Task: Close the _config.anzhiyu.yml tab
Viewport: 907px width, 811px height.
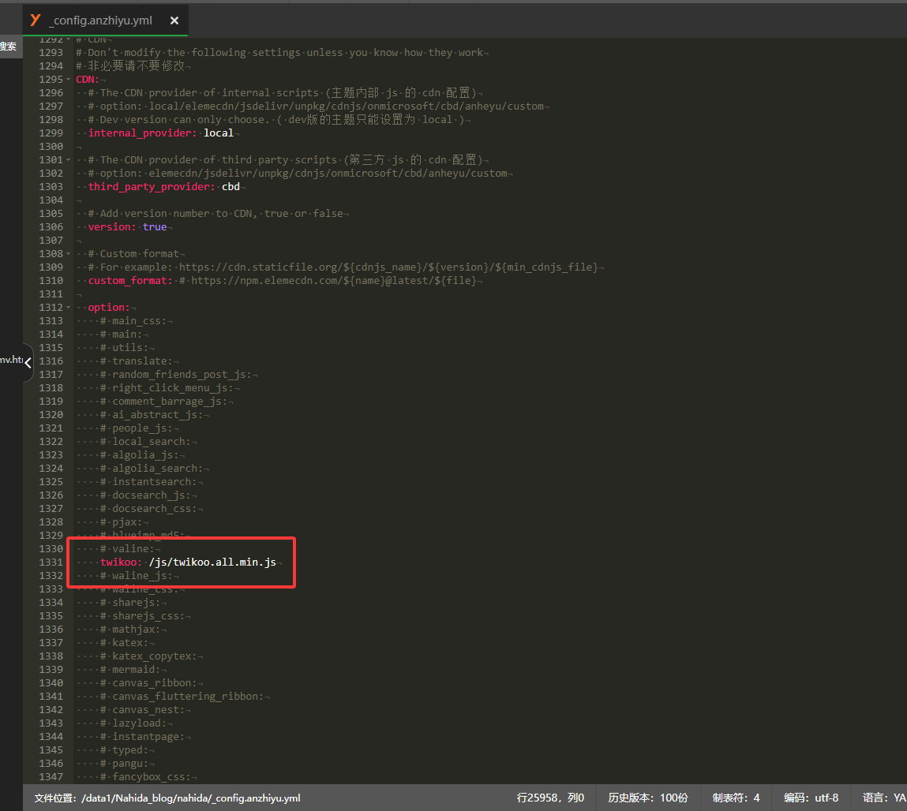Action: click(174, 21)
